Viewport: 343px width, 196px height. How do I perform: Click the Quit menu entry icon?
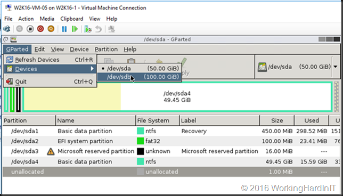pyautogui.click(x=9, y=81)
